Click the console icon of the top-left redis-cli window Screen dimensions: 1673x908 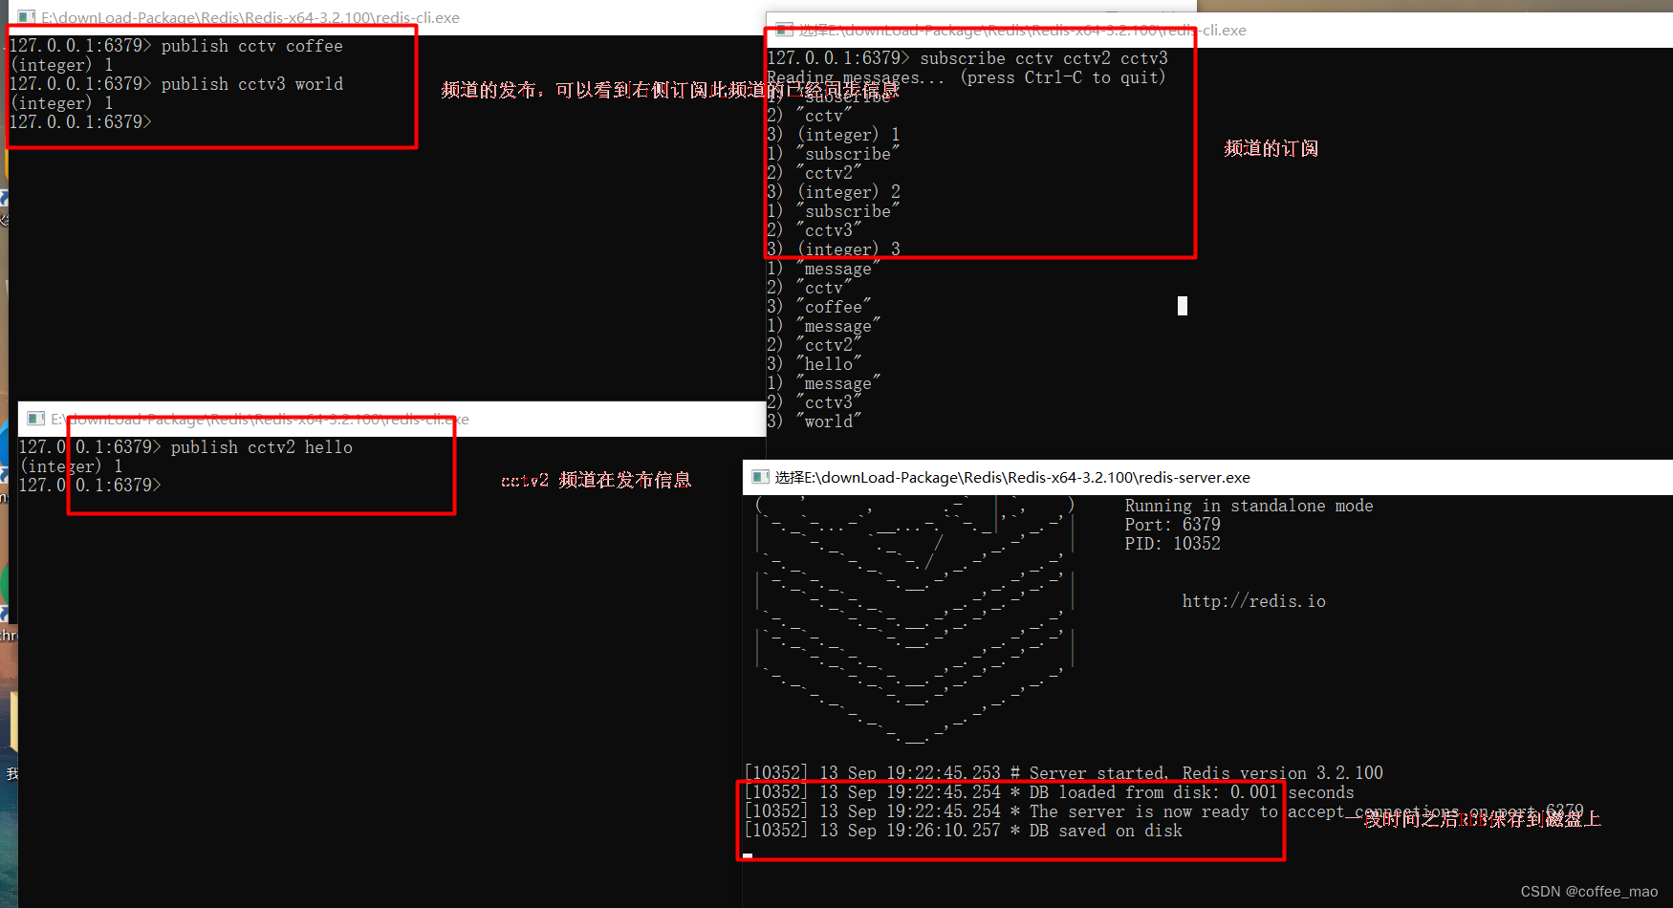coord(27,17)
